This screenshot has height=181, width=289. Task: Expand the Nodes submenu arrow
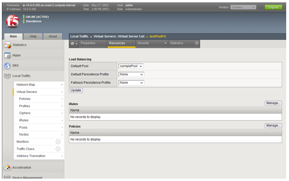(62, 135)
